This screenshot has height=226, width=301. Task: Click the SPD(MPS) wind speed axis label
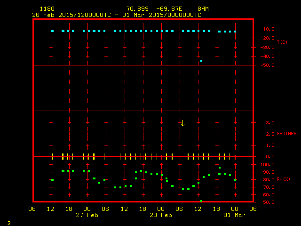click(287, 134)
